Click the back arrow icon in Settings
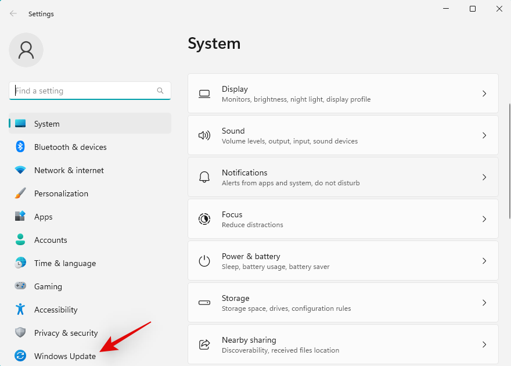The height and width of the screenshot is (366, 511). (13, 13)
